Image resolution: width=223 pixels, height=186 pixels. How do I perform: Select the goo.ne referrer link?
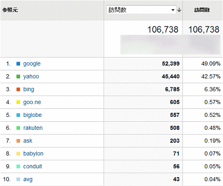tap(32, 102)
